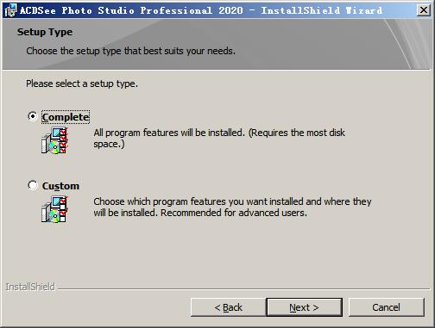
Task: Select the Complete radio button
Action: click(33, 116)
